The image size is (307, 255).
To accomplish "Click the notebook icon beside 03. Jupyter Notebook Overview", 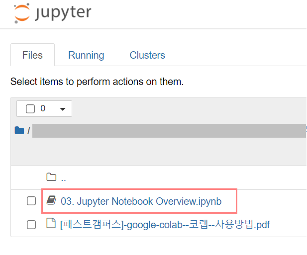I will click(x=51, y=200).
